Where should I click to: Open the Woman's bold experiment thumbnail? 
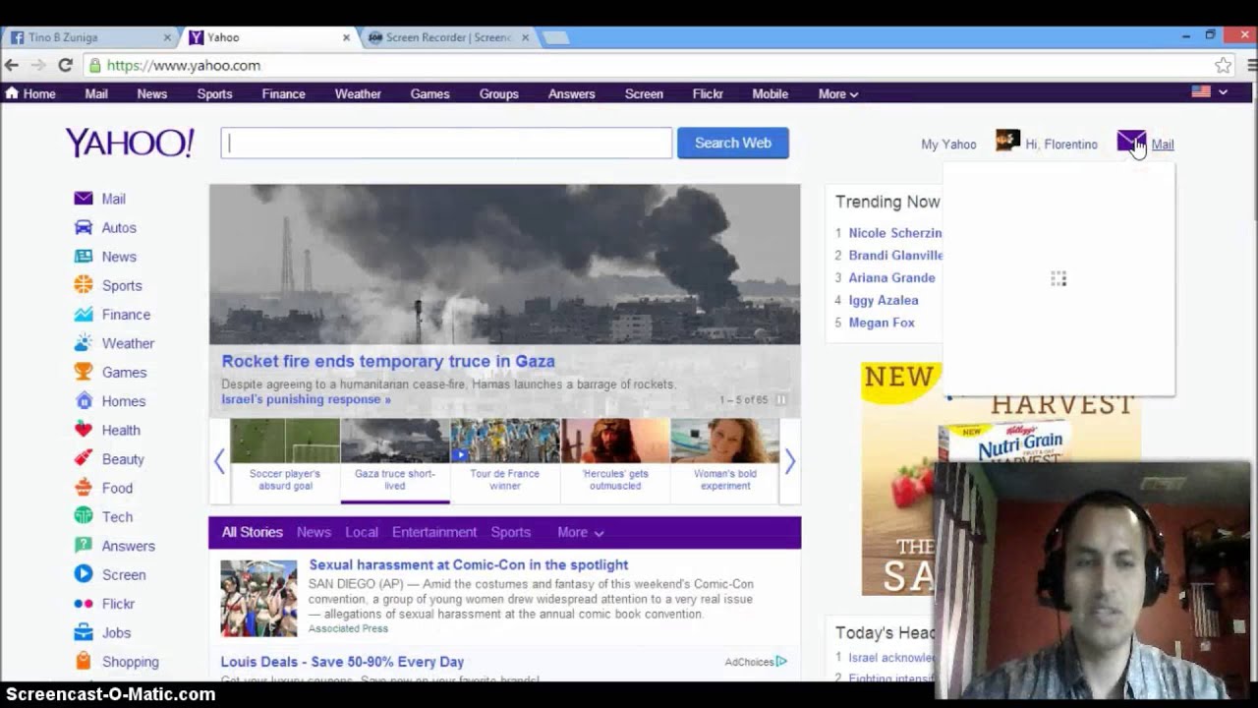point(725,460)
